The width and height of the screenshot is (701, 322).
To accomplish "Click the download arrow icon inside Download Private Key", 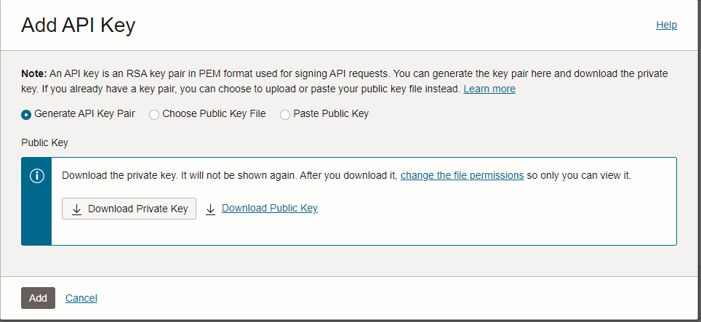I will (76, 209).
